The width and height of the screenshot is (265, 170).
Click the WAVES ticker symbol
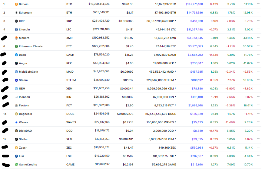pyautogui.click(x=71, y=122)
